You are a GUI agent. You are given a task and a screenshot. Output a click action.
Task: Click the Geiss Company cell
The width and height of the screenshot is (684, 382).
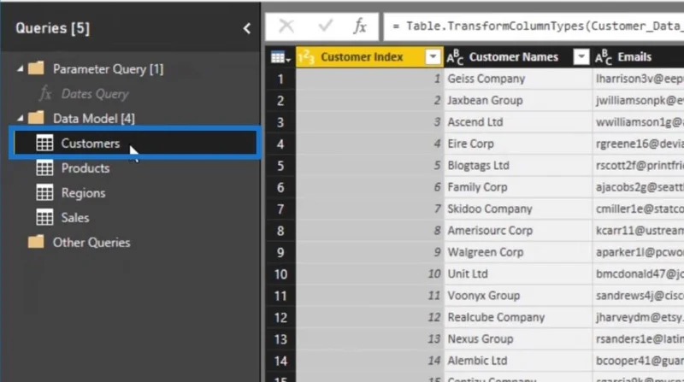(518, 79)
